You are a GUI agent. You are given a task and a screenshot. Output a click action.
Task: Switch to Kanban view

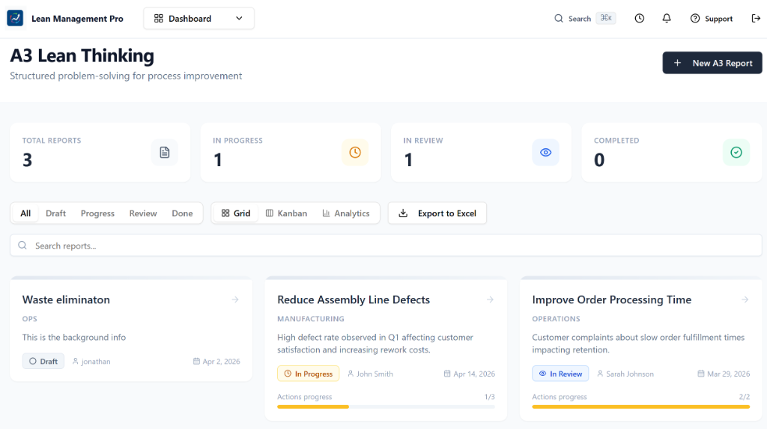pyautogui.click(x=287, y=213)
